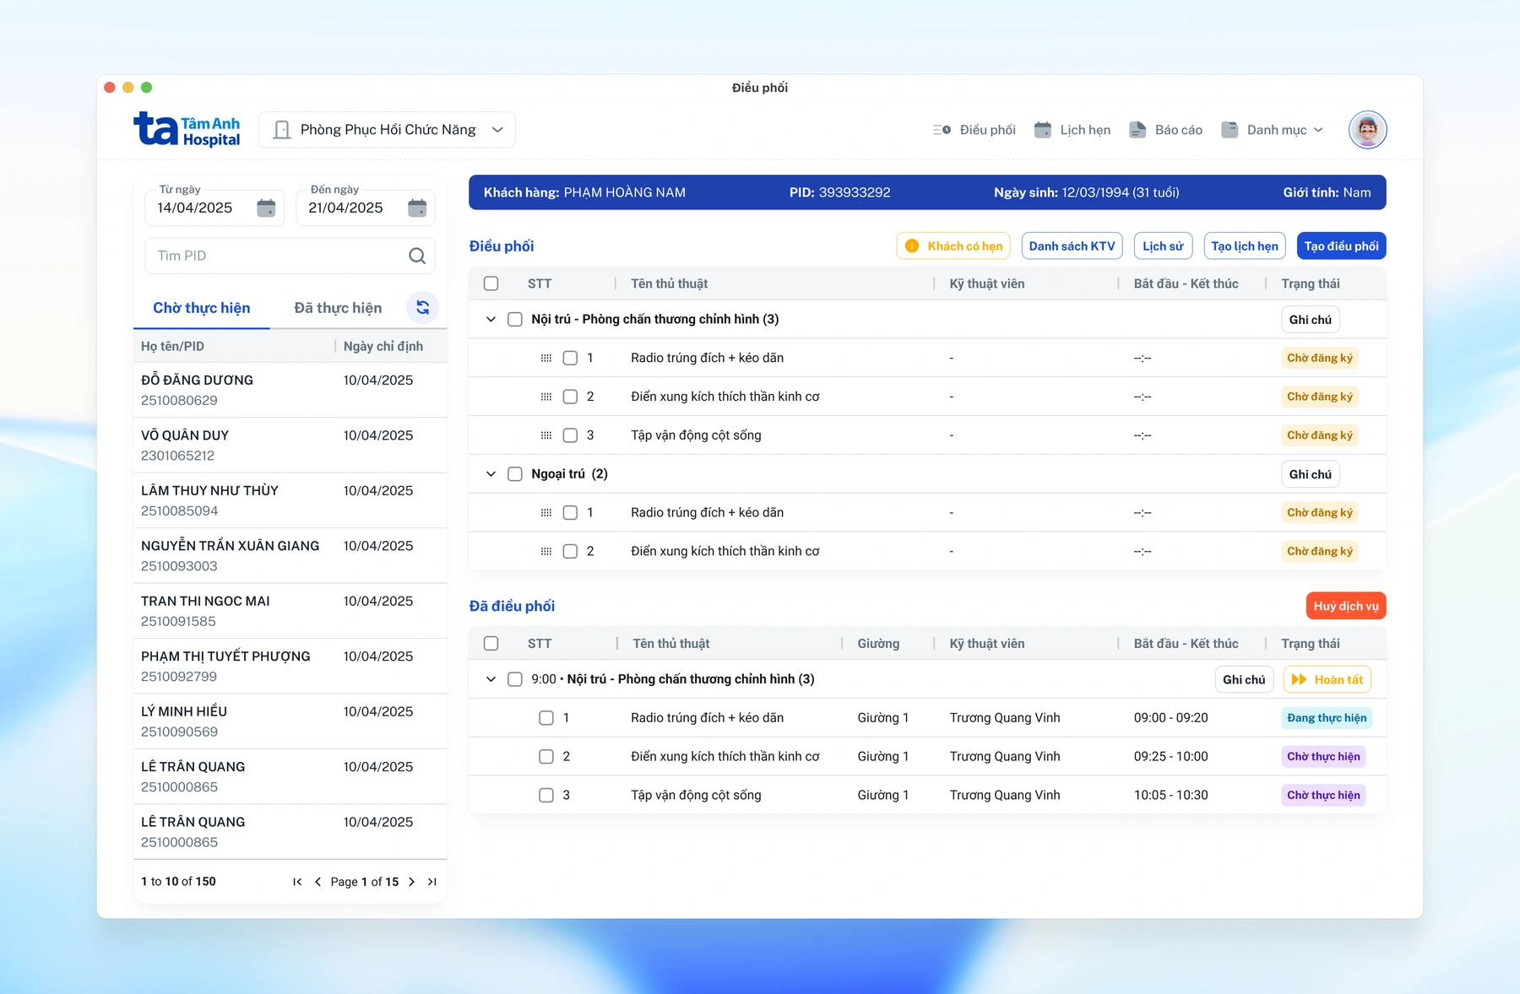Click the Lịch hẹn calendar icon

[x=1043, y=130]
